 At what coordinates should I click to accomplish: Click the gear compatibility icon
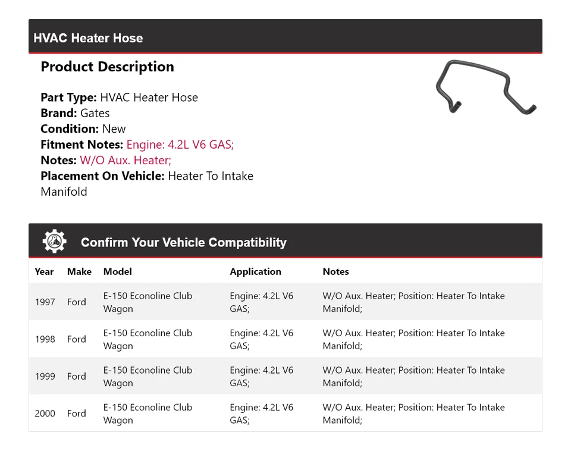pyautogui.click(x=55, y=241)
